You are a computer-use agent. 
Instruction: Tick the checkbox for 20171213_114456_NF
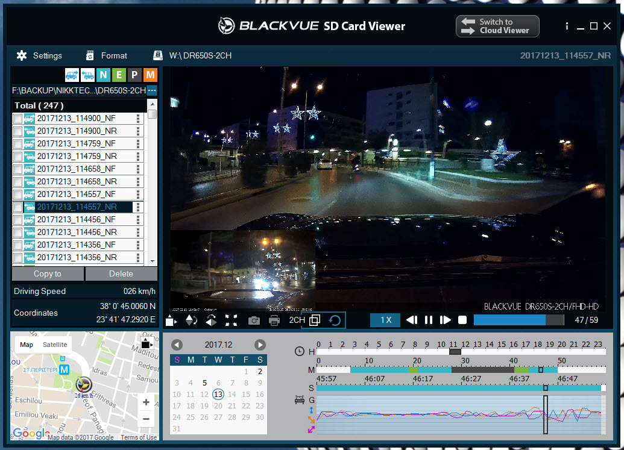coord(17,220)
